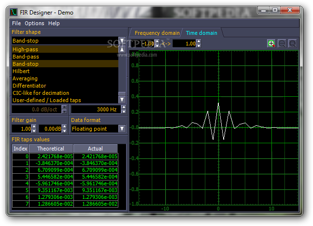Image resolution: width=313 pixels, height=226 pixels.
Task: Select actual tap value 1.279306e-003
Action: coord(96,197)
